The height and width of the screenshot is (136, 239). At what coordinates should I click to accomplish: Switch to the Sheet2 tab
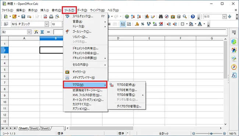tap(34, 128)
